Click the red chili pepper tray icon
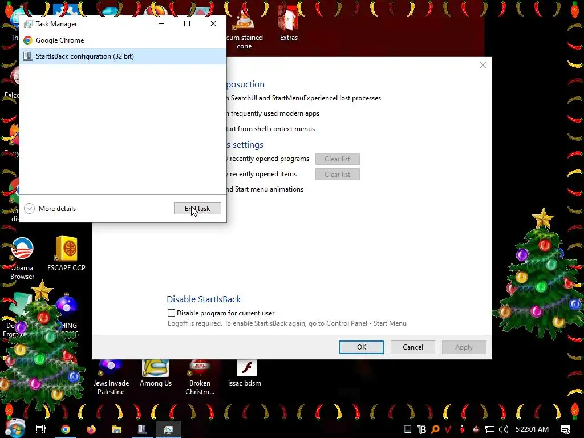This screenshot has height=438, width=584. [462, 429]
